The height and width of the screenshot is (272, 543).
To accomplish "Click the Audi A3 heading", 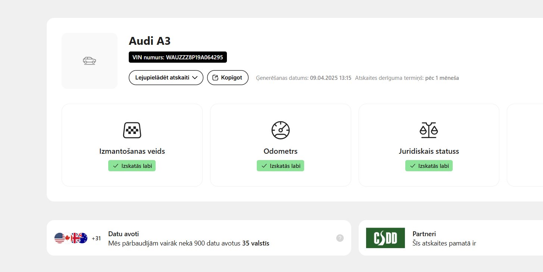I will [150, 41].
